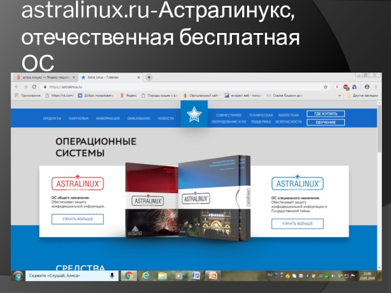Click the page vertical scrollbar thumb
This screenshot has width=391, height=293.
point(379,128)
